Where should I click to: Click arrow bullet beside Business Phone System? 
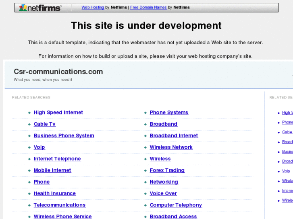point(29,136)
